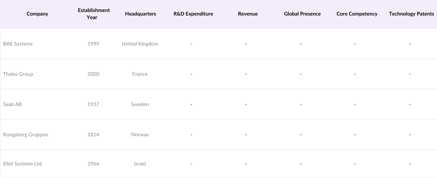Select the United Kingdom headquarters cell

pos(140,44)
